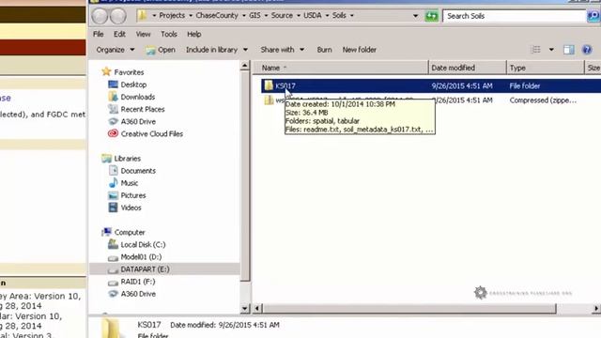601x338 pixels.
Task: Click the A360 Drive icon under Favorites
Action: point(113,121)
